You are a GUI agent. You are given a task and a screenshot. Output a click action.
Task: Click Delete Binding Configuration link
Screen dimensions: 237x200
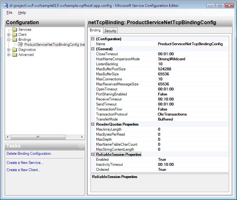point(29,154)
